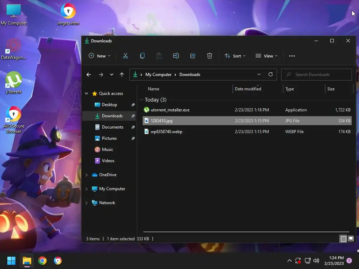The width and height of the screenshot is (359, 269).
Task: Select wp8358740.webp file
Action: pyautogui.click(x=247, y=132)
